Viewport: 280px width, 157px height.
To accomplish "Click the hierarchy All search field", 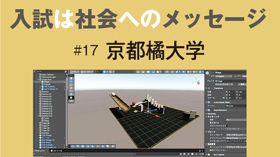I will [x=50, y=72].
